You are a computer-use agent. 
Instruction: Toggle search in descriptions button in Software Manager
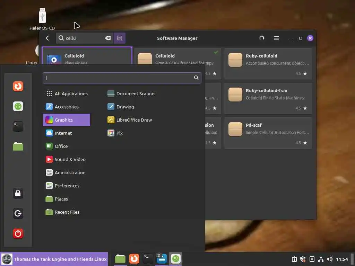point(120,38)
